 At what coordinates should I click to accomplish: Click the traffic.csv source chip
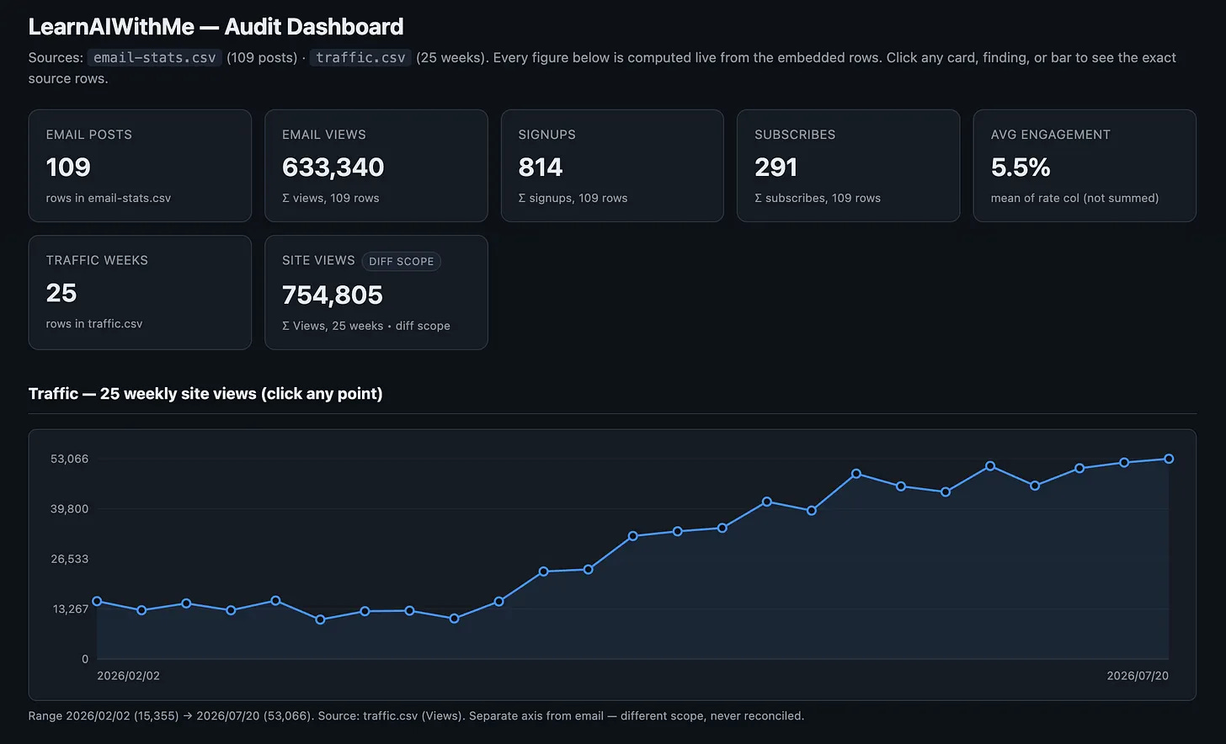coord(360,57)
